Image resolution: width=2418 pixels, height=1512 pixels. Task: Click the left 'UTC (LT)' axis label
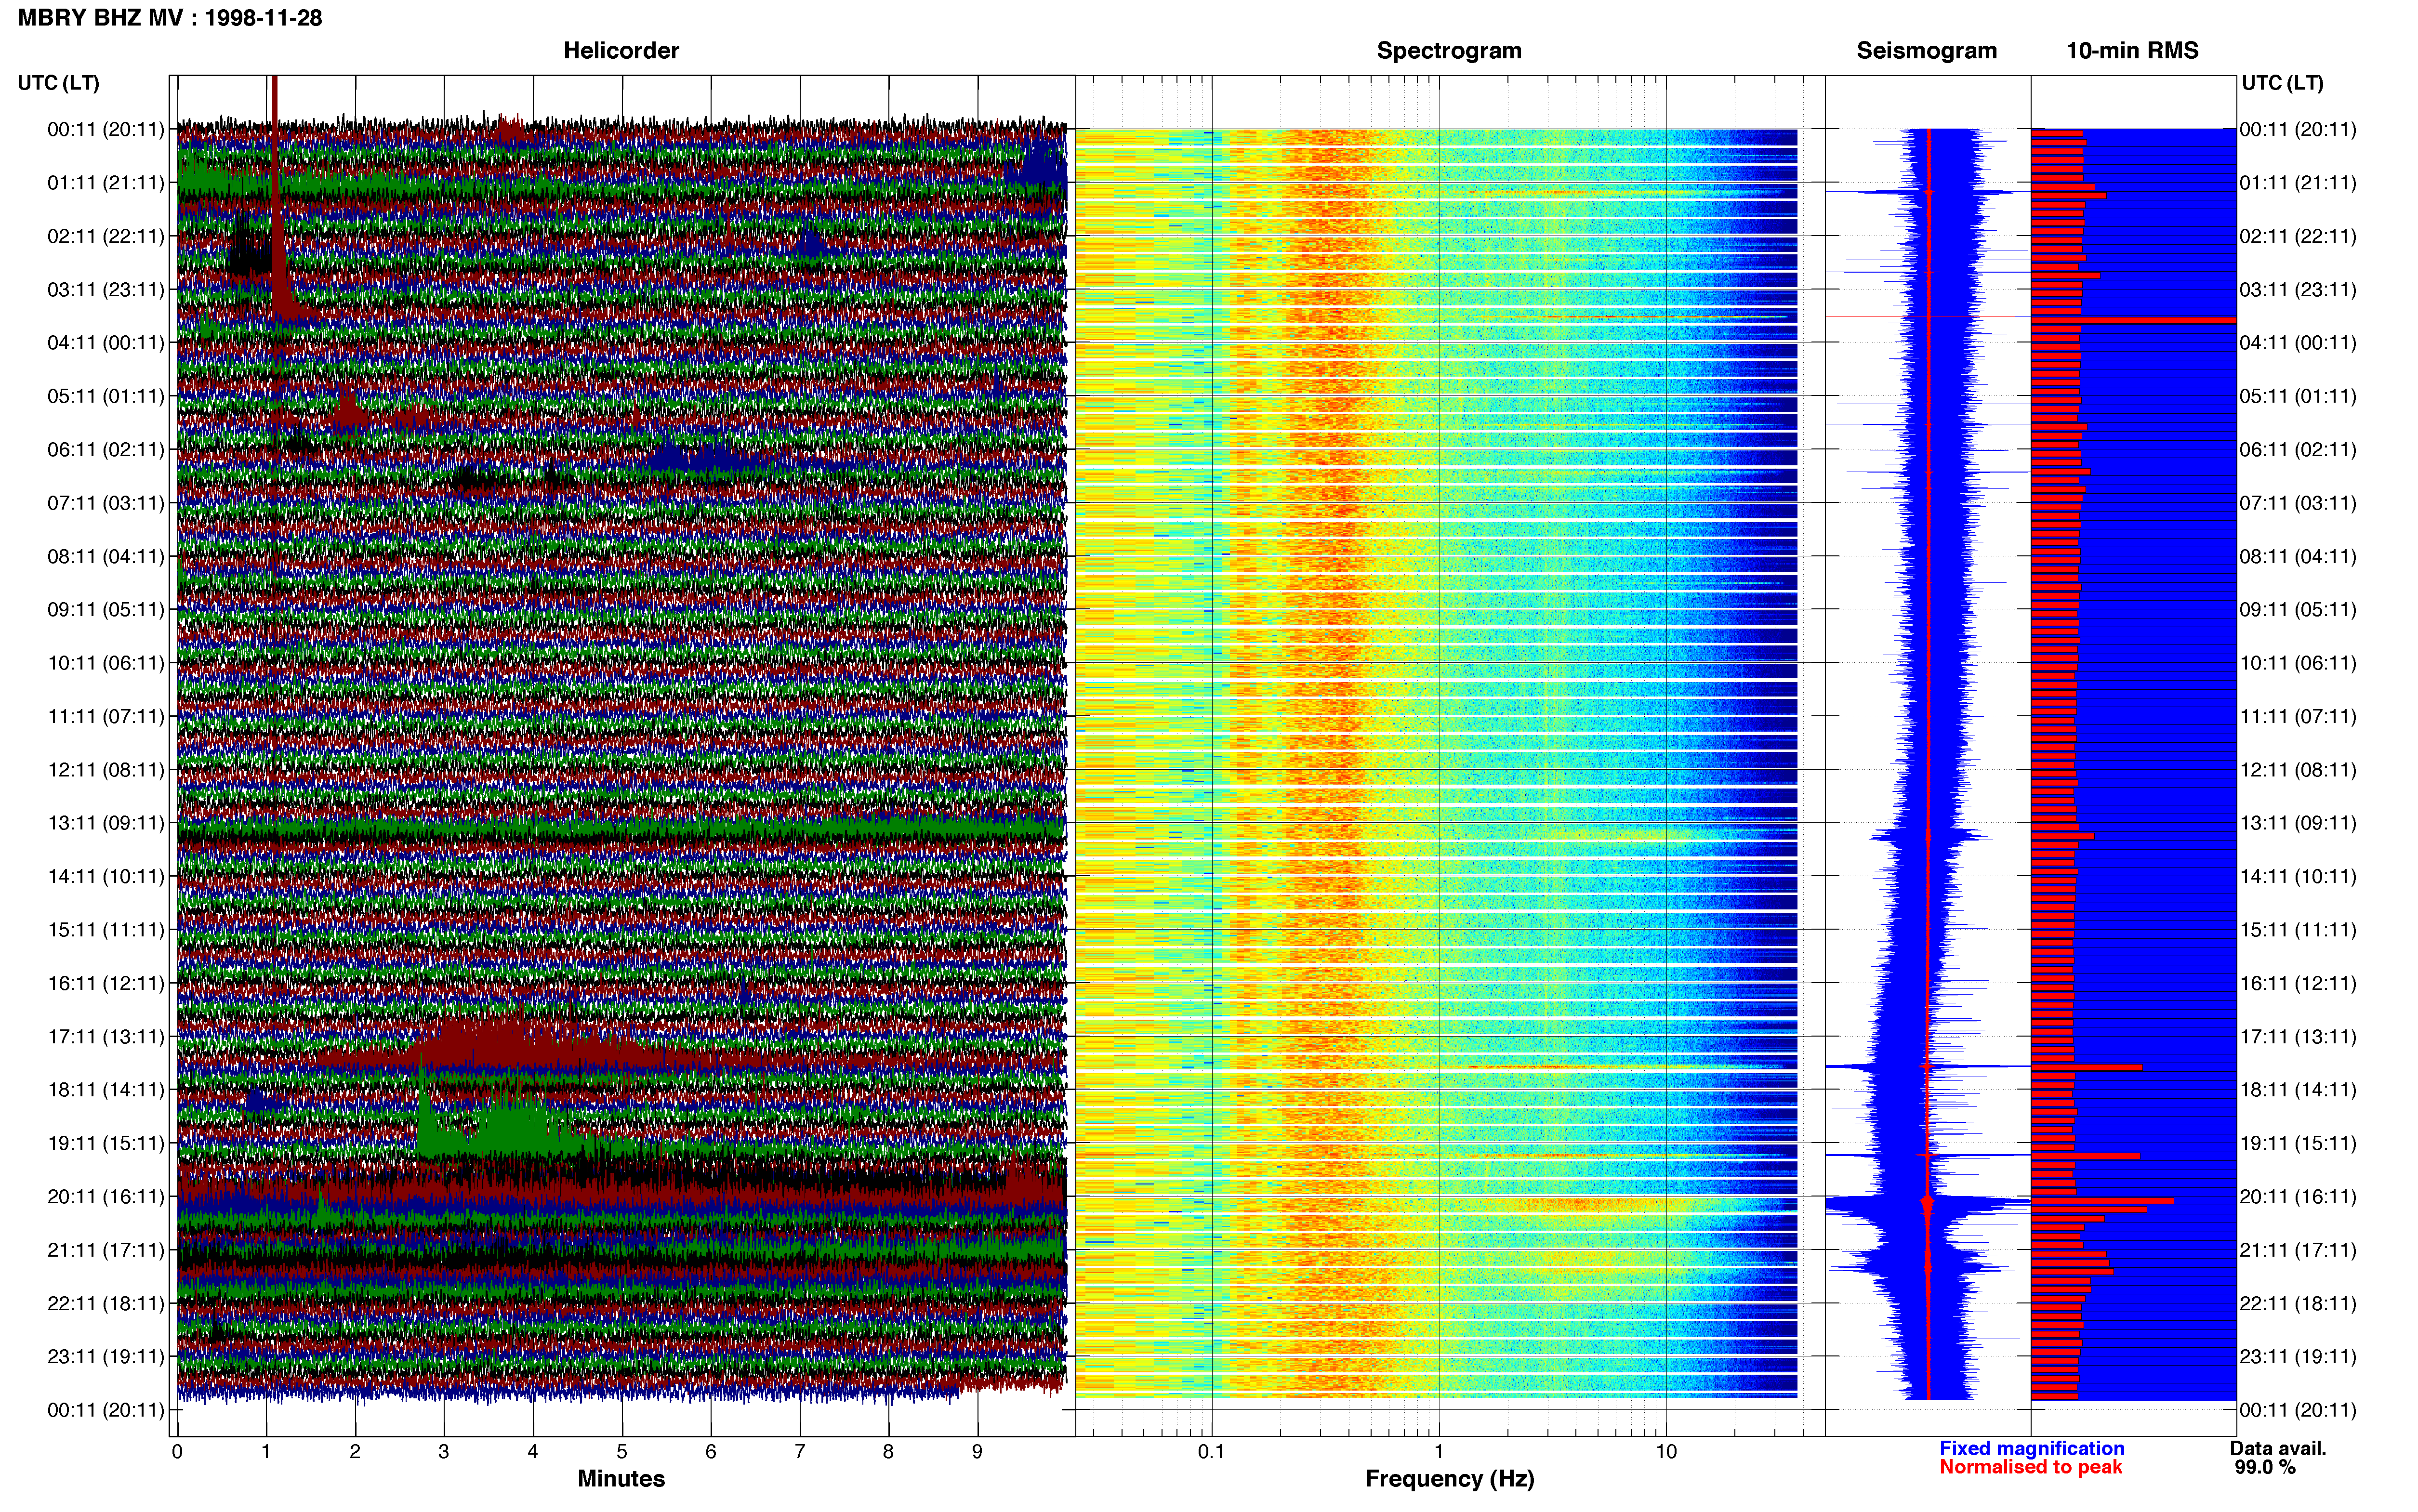click(x=58, y=83)
